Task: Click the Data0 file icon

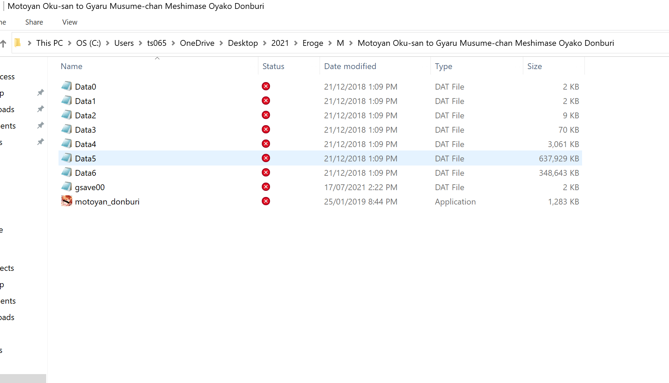Action: point(66,86)
